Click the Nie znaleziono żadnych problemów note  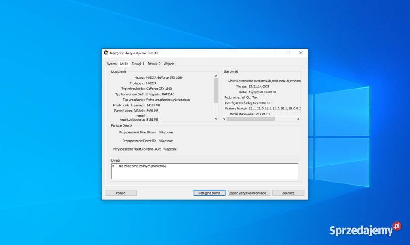(143, 166)
